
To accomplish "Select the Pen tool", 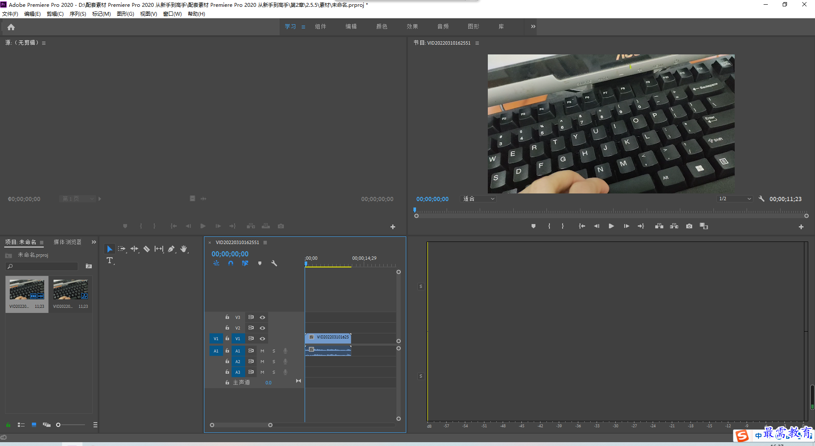I will point(171,249).
